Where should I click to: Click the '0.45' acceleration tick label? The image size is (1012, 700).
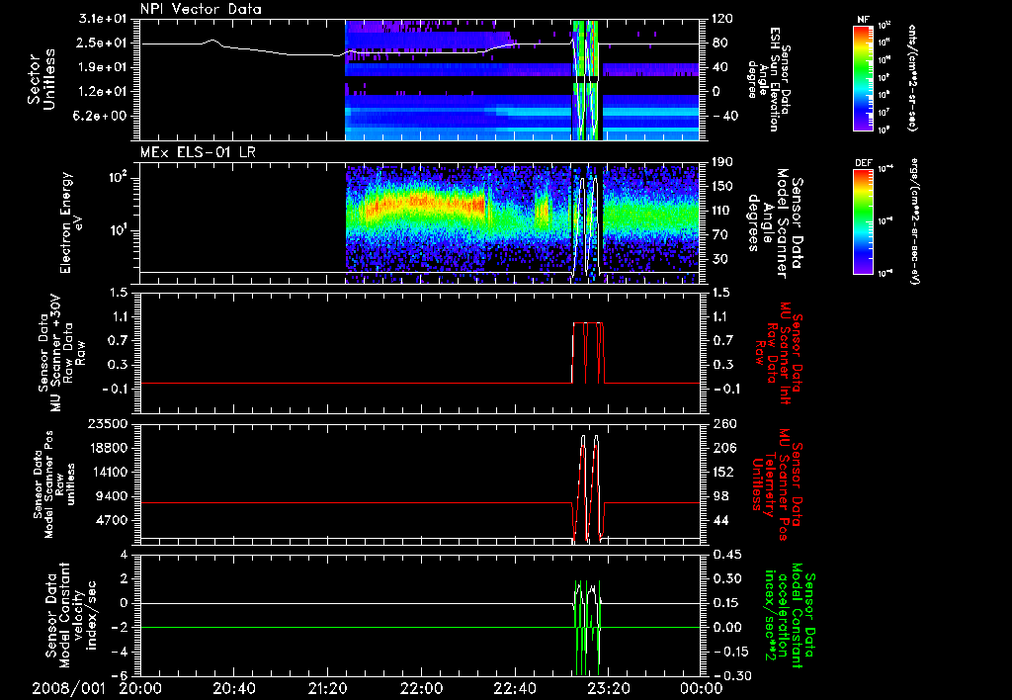[728, 555]
